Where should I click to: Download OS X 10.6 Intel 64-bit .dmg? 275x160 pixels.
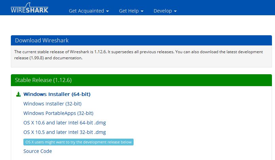(x=64, y=123)
